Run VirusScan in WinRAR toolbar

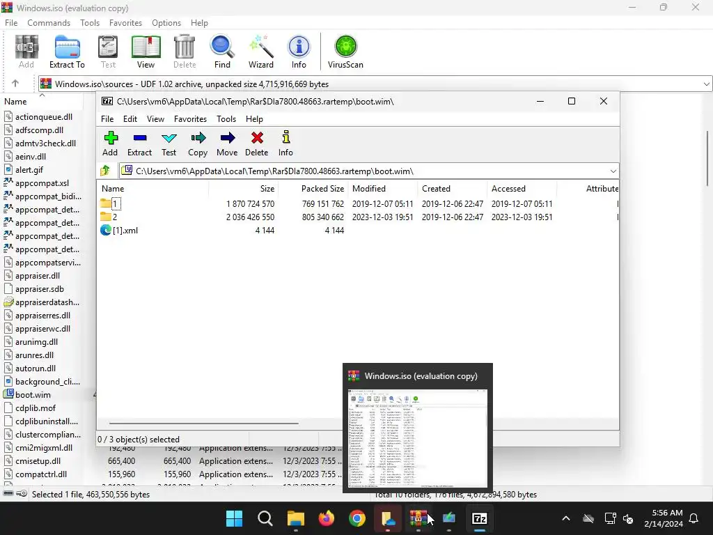click(x=345, y=52)
